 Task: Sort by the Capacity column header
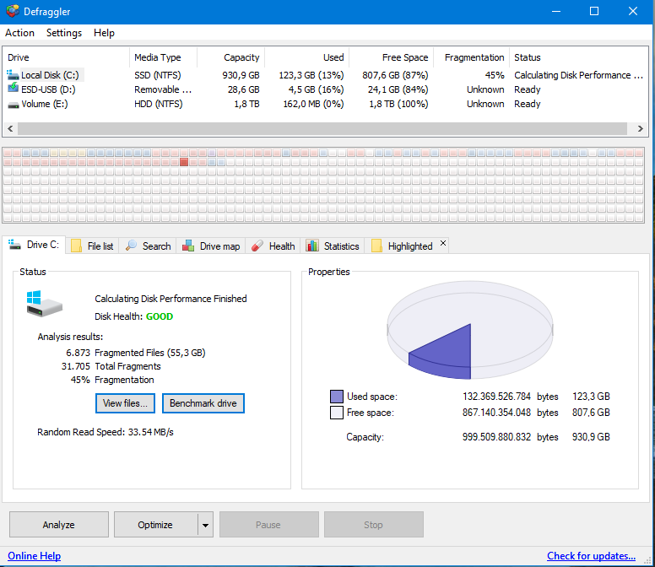[230, 57]
